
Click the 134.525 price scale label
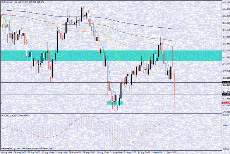point(226,23)
